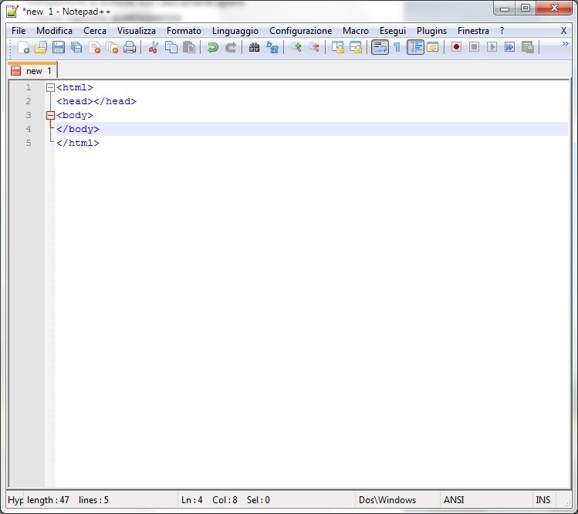Open the Linguaggio menu

(235, 31)
